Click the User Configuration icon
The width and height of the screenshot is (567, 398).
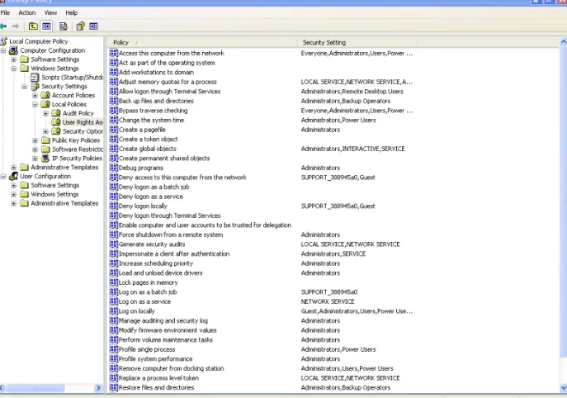(14, 176)
